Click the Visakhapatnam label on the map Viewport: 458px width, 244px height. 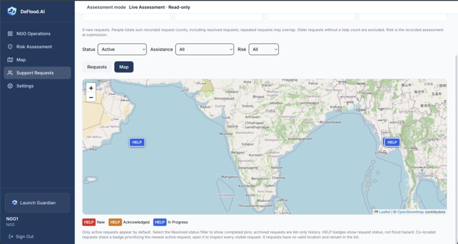(x=300, y=139)
